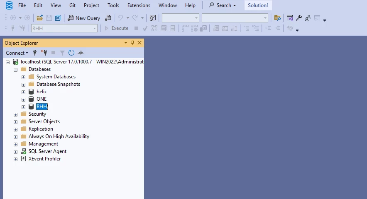Open Activity Monitor from the main toolbar
Viewport: 367px width, 199px height.
click(153, 18)
